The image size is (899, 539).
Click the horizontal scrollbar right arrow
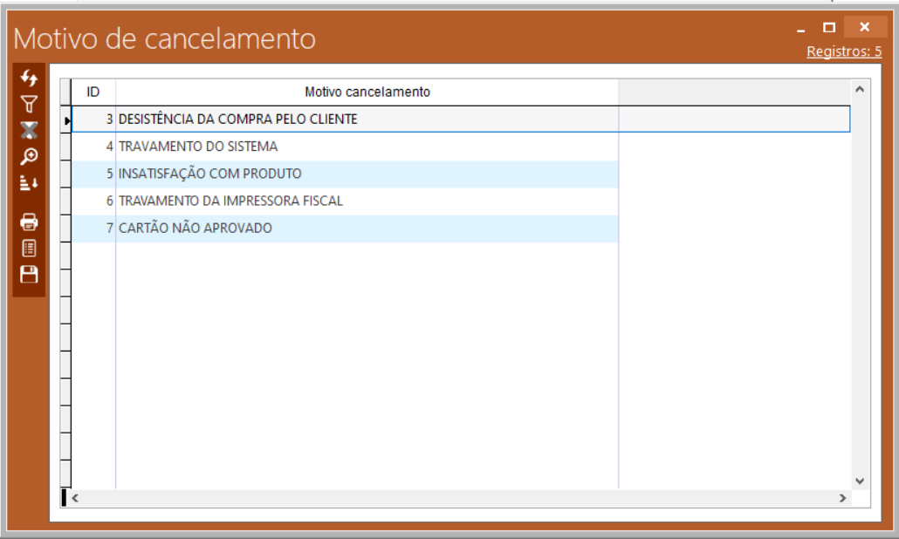tap(842, 498)
